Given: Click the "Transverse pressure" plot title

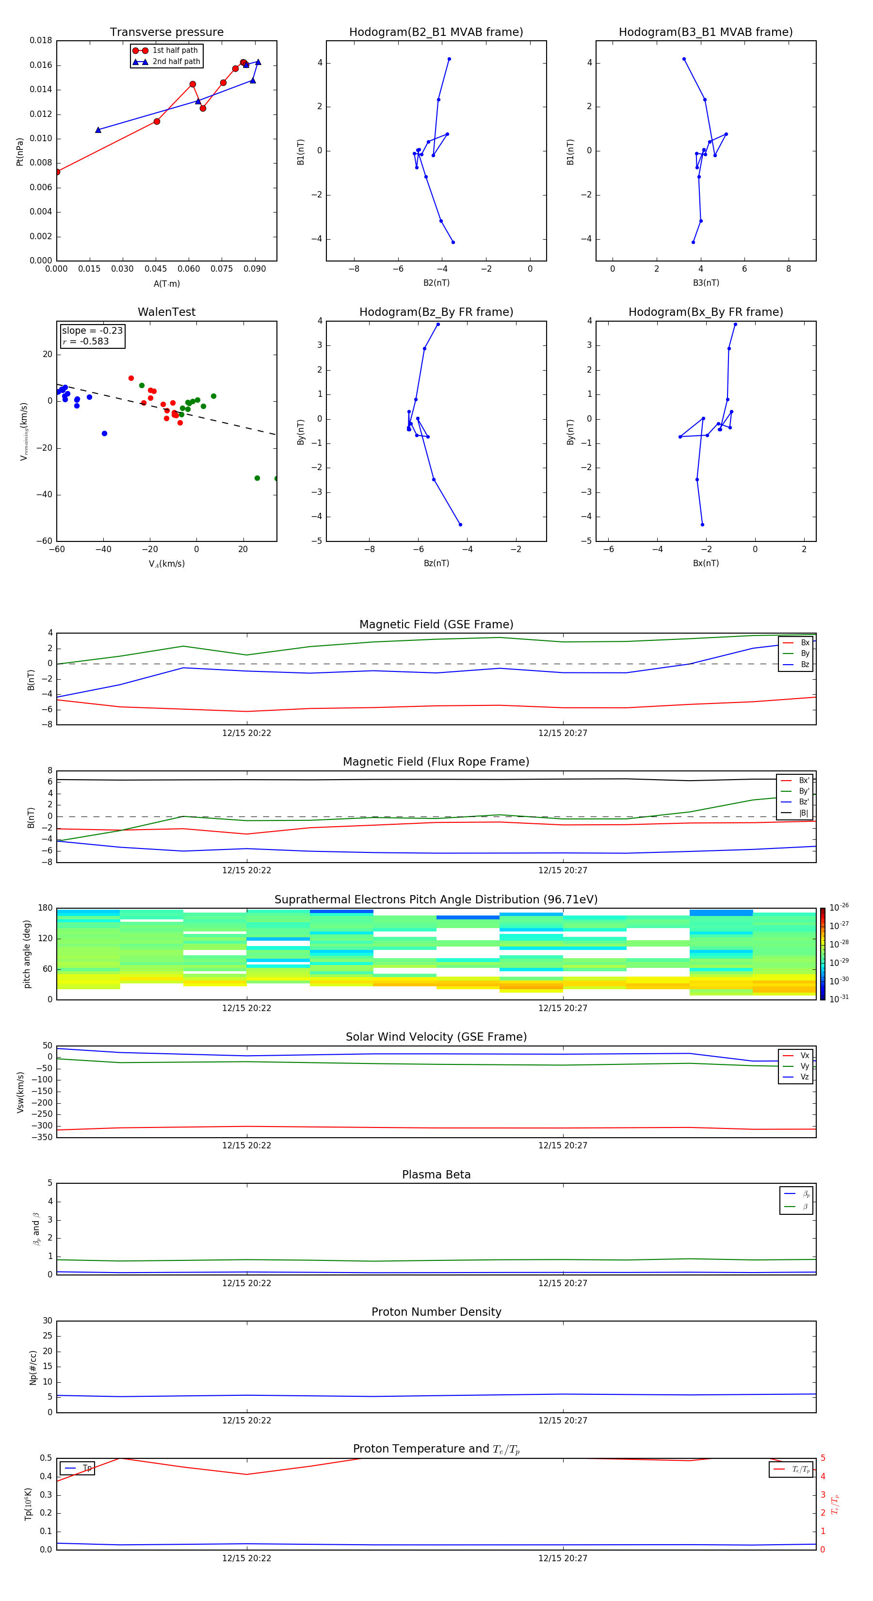Looking at the screenshot, I should pos(166,33).
